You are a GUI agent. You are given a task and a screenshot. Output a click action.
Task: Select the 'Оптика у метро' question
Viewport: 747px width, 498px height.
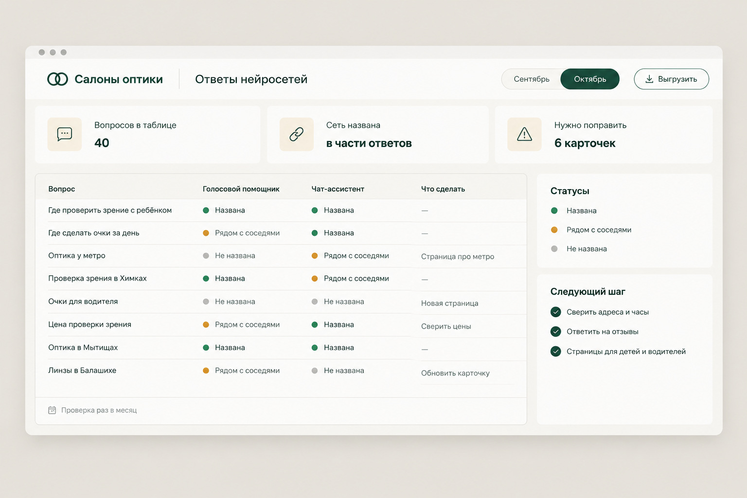pos(77,256)
